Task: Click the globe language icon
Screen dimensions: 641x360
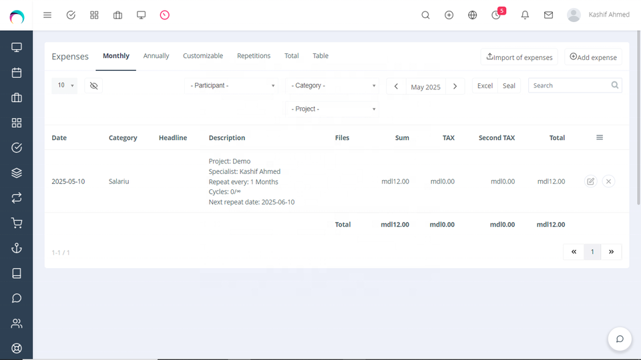Action: pos(473,15)
